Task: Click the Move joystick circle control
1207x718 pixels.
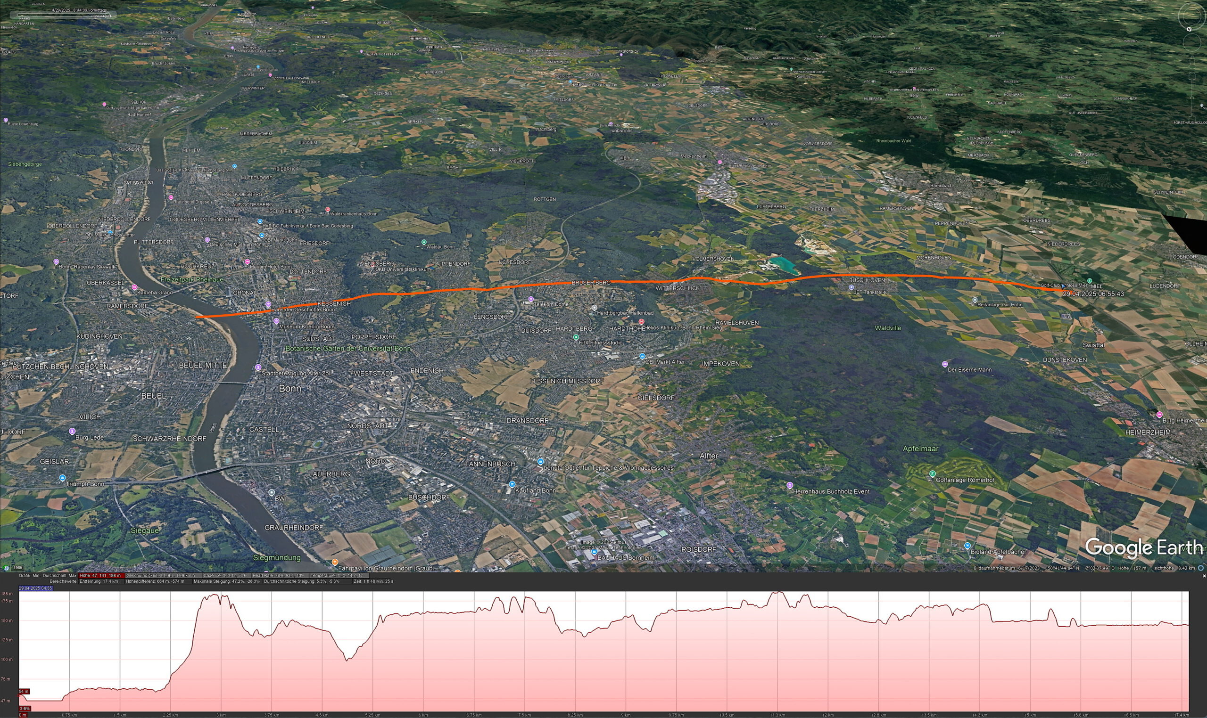Action: [x=1191, y=42]
